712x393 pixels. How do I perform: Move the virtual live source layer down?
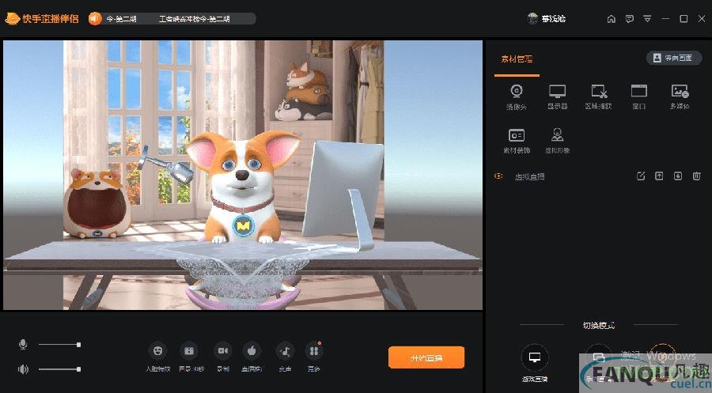point(677,176)
